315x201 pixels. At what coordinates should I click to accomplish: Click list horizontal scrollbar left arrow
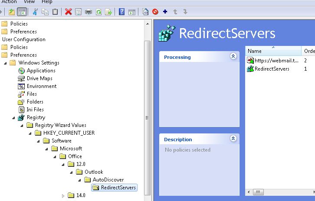pyautogui.click(x=249, y=192)
